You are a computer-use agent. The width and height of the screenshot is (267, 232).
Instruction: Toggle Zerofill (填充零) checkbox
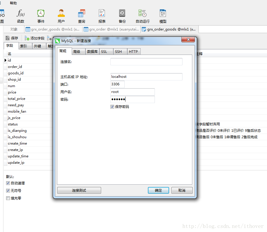point(8,198)
